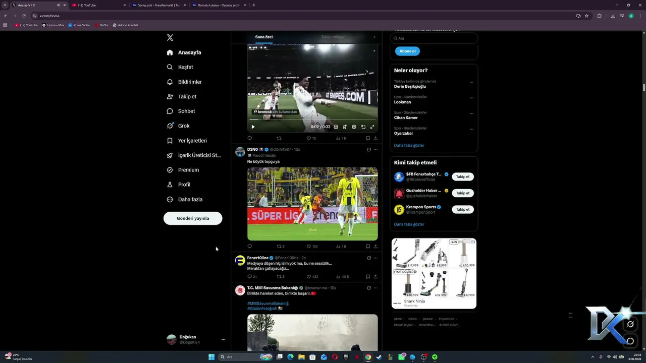Viewport: 646px width, 363px height.
Task: Open the floating messages button
Action: tap(630, 341)
